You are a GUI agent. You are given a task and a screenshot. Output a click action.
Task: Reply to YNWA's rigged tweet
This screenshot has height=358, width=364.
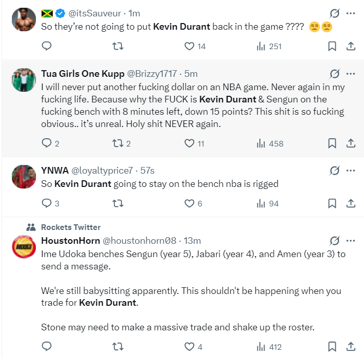pos(47,203)
